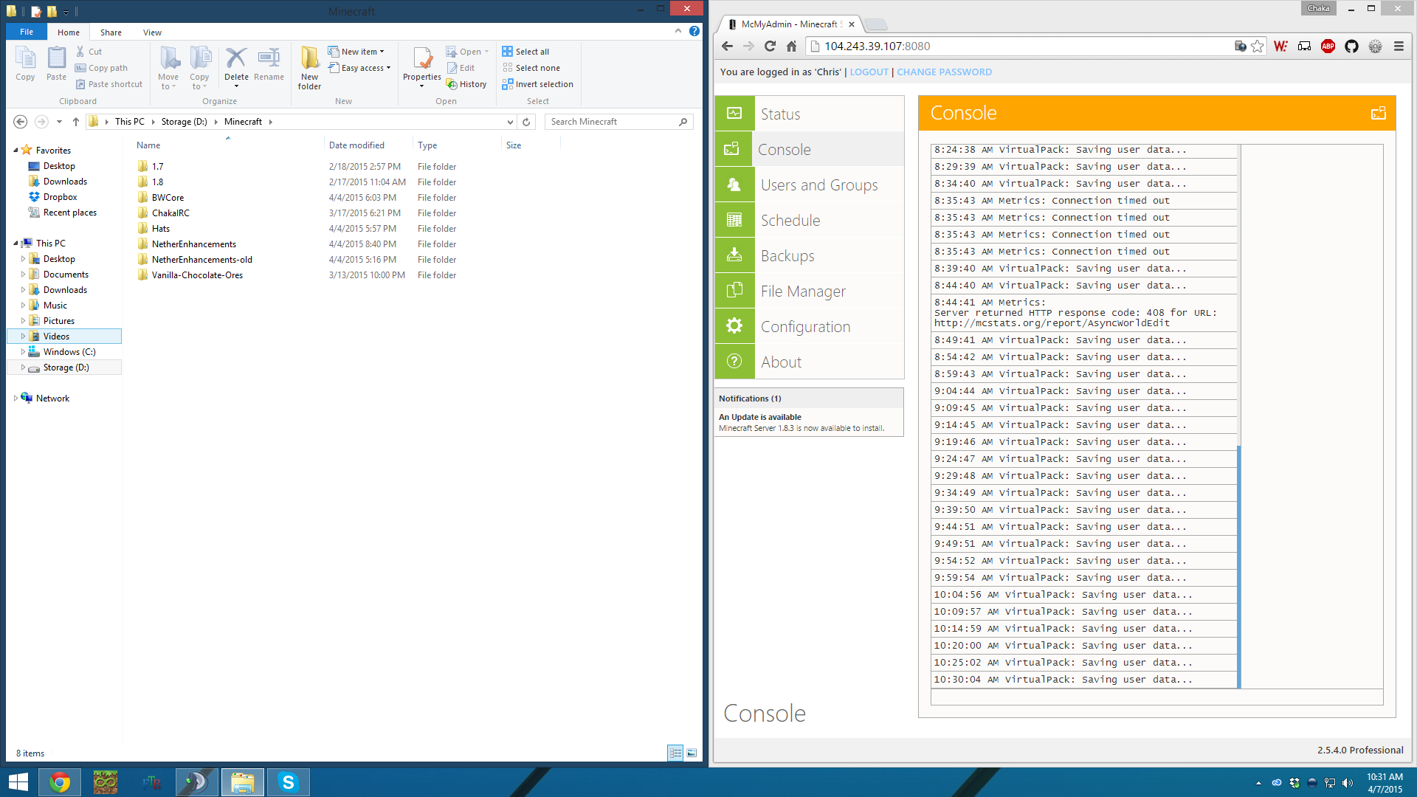1417x797 pixels.
Task: Click the update available notification
Action: (809, 422)
